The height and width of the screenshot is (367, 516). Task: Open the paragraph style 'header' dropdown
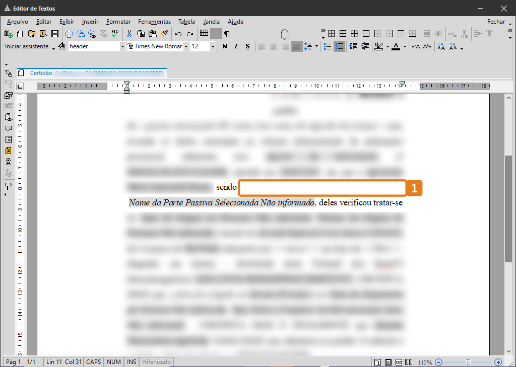tap(122, 46)
